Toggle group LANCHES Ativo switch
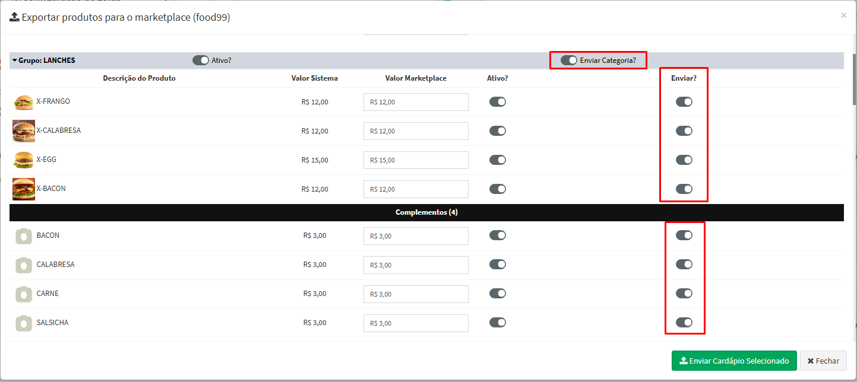 (201, 61)
